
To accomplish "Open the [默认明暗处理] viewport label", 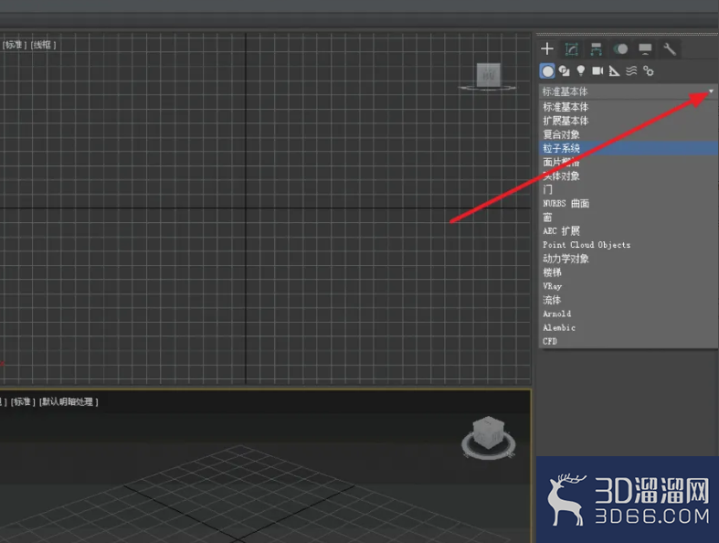I will pos(69,401).
